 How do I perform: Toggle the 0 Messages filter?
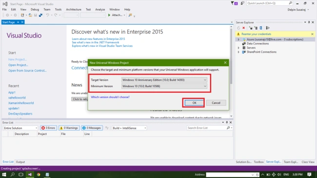click(92, 128)
